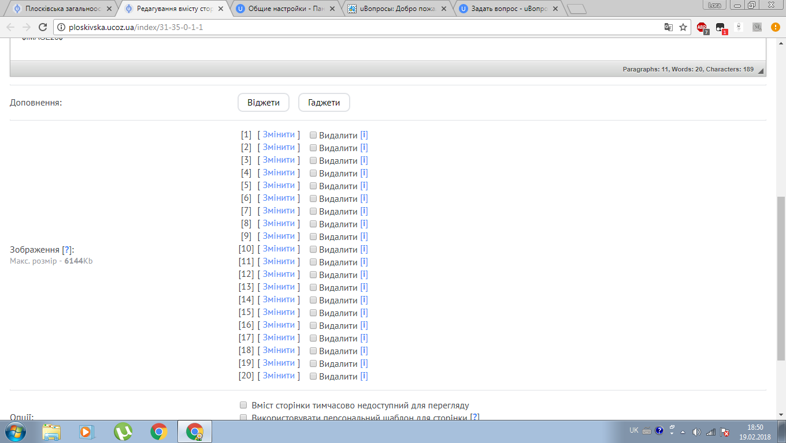The width and height of the screenshot is (786, 443).
Task: Open the UK input language selector
Action: pyautogui.click(x=634, y=431)
